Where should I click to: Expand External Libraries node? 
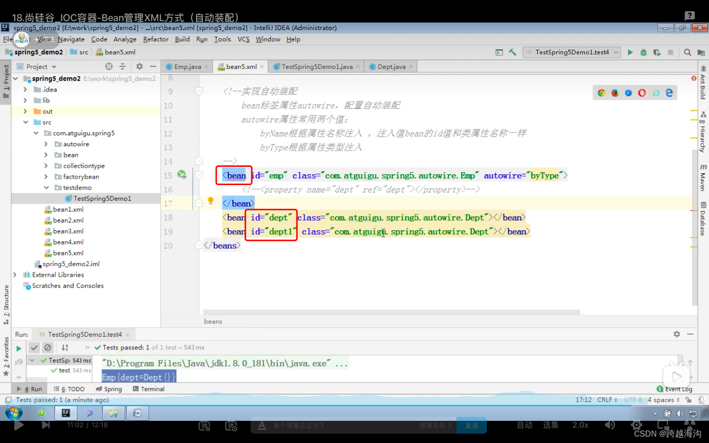15,275
